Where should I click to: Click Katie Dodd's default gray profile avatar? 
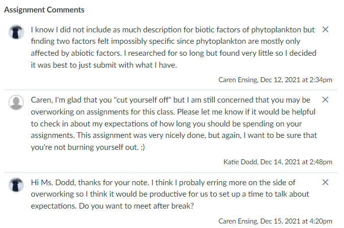tap(16, 103)
